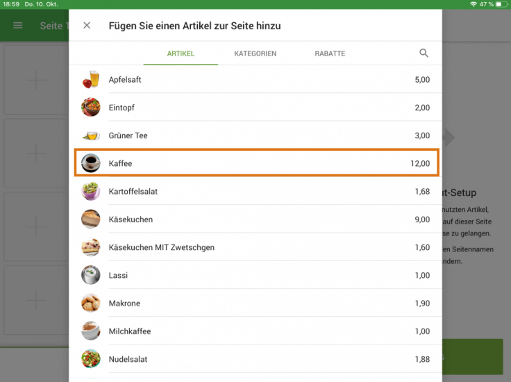Screen dimensions: 511x382
Task: Open search with the magnifier icon
Action: (424, 53)
